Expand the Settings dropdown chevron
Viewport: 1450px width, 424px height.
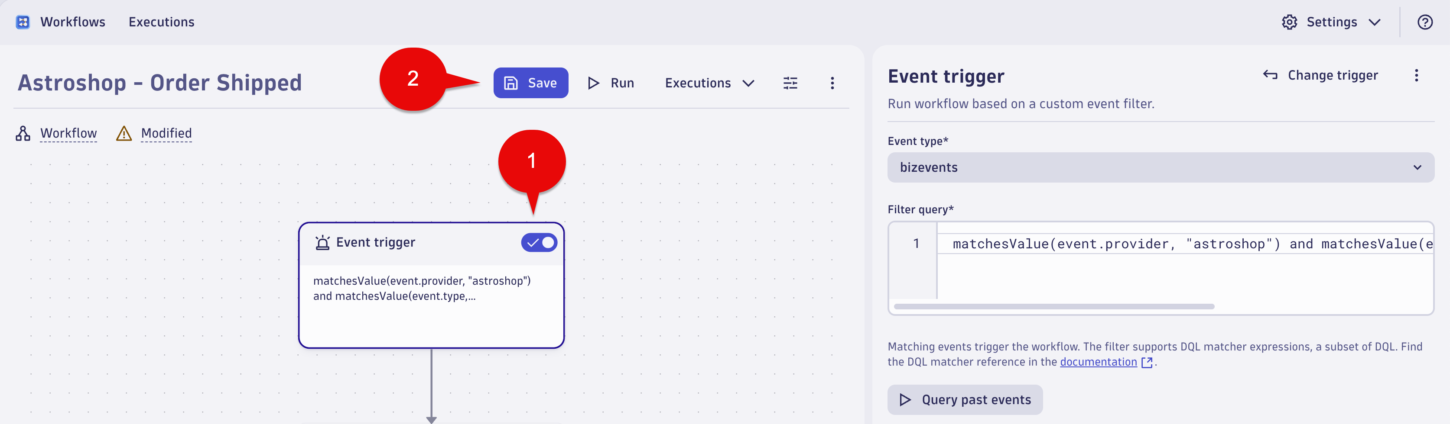pos(1375,22)
